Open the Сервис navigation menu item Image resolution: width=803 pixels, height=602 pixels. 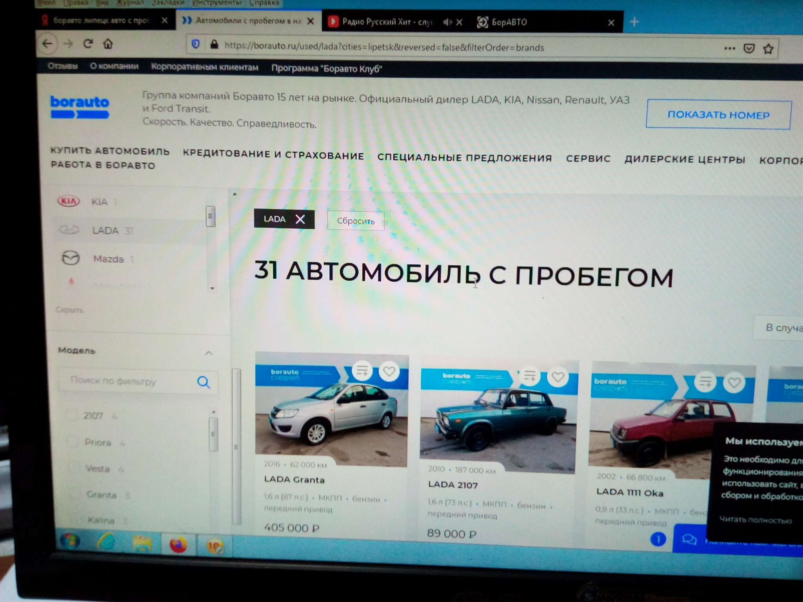pyautogui.click(x=588, y=159)
